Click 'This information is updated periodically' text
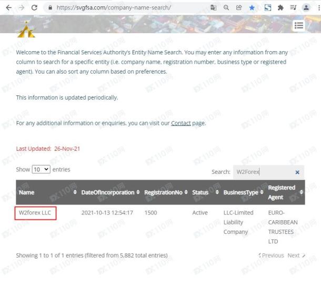Image resolution: width=321 pixels, height=285 pixels. coord(67,97)
